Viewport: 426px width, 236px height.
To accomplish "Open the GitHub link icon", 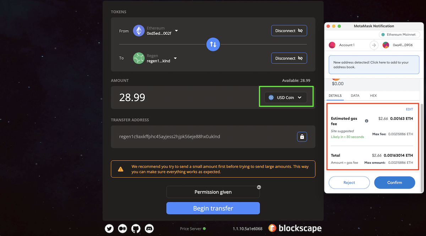I will (x=136, y=229).
